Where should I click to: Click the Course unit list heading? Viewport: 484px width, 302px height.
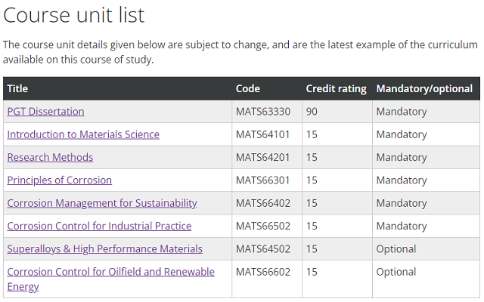click(x=74, y=15)
